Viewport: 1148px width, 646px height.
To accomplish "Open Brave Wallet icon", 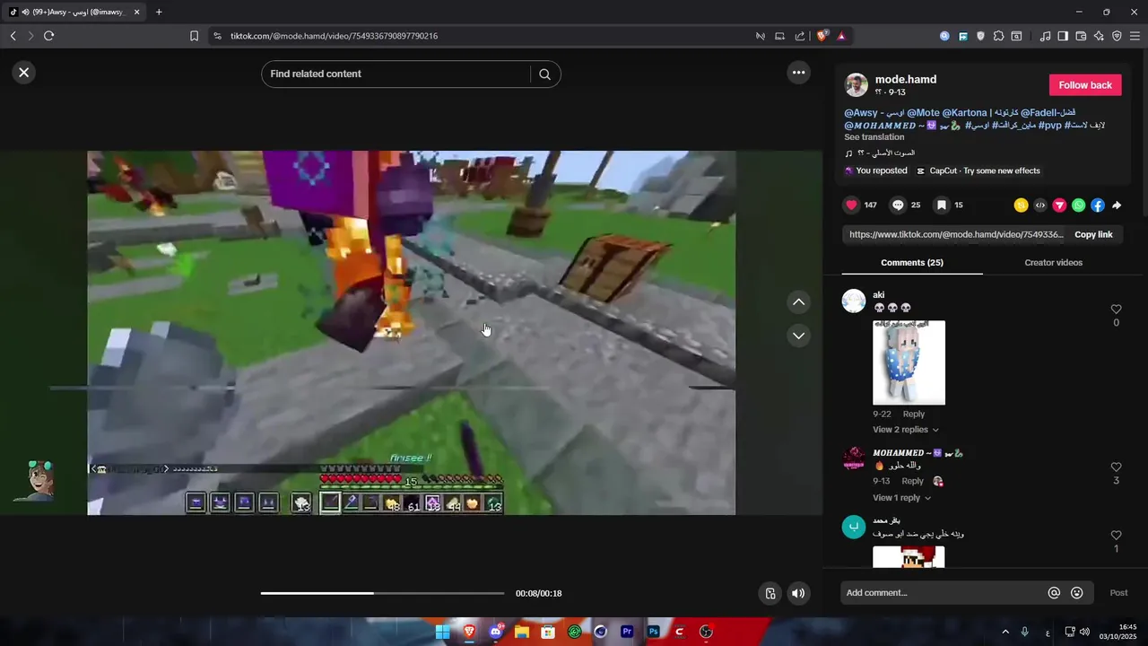I will click(x=1081, y=36).
